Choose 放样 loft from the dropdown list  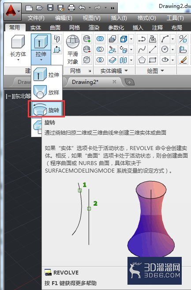(47, 92)
